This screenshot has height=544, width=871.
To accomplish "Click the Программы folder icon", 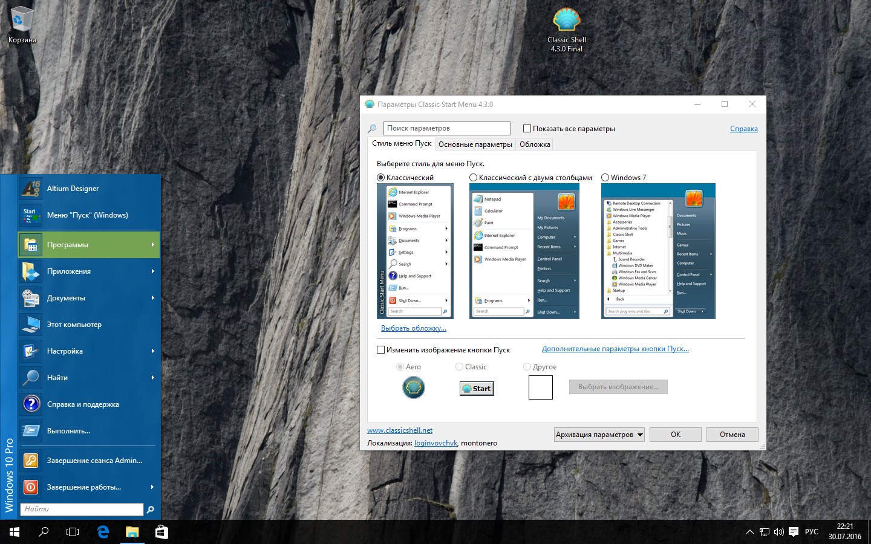I will point(30,245).
